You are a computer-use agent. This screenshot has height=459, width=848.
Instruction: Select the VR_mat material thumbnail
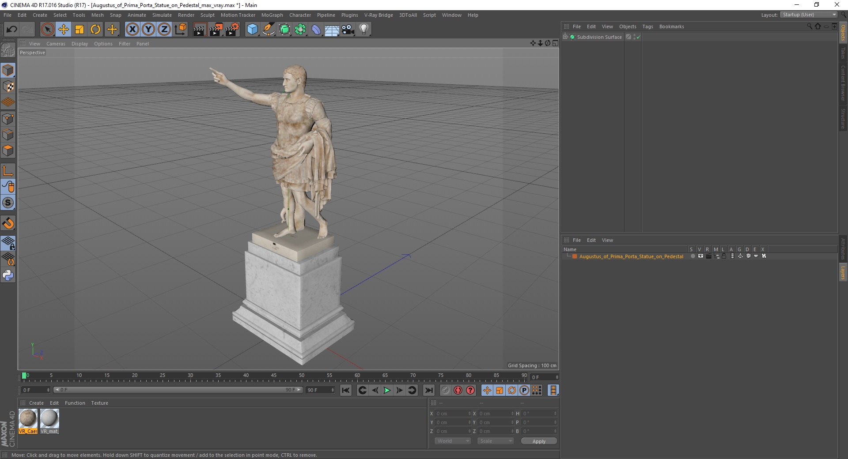coord(49,421)
